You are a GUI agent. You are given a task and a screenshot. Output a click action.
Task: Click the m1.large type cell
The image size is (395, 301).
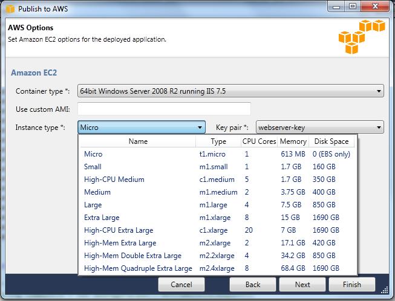213,205
